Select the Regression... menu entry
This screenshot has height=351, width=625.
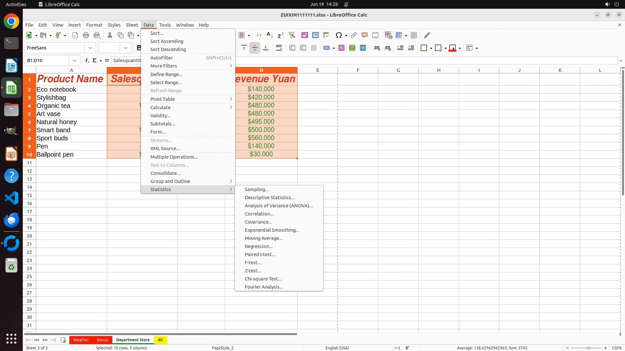tap(258, 246)
